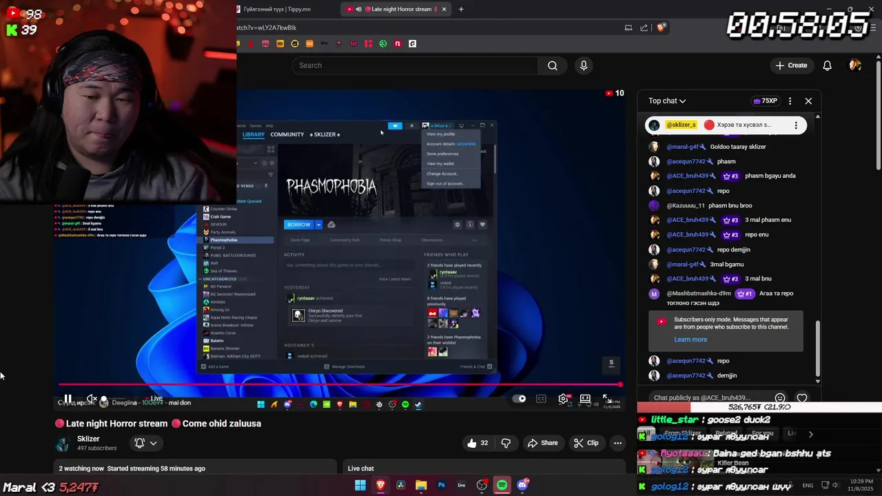Open YouTube notifications bell
The height and width of the screenshot is (496, 882).
827,65
